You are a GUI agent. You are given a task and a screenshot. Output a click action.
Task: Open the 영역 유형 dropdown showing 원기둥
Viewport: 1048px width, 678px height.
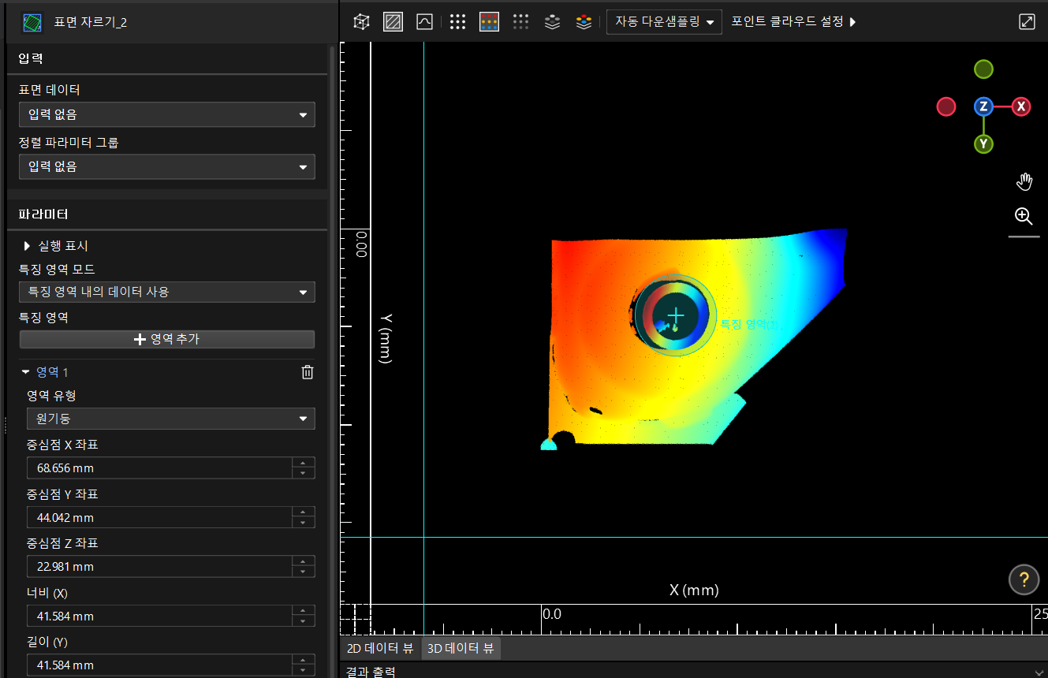[x=171, y=419]
